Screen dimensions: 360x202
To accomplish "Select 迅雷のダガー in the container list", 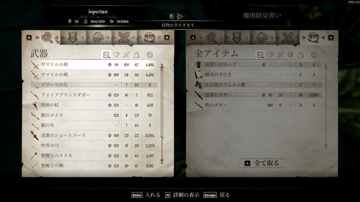I will tap(258, 95).
